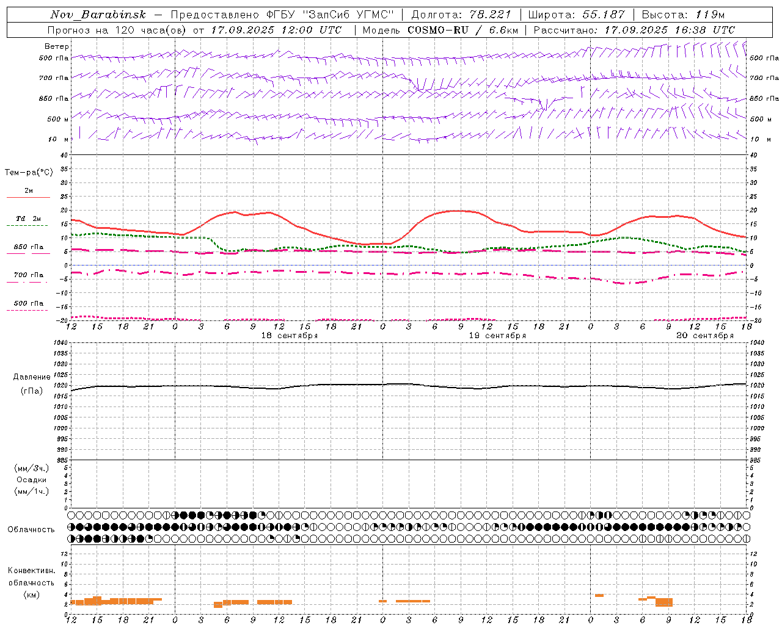Screen dimensions: 782x625
Task: Click the small orange convective bar after 20 September midnight
Action: pos(599,595)
